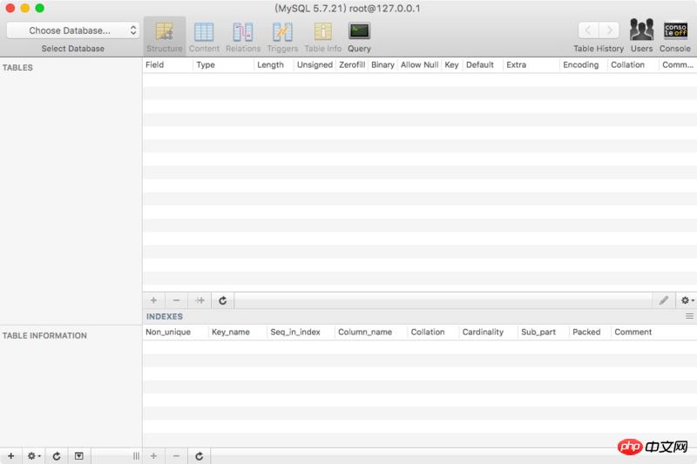
Task: Click the Cardinality index column header
Action: click(x=488, y=333)
